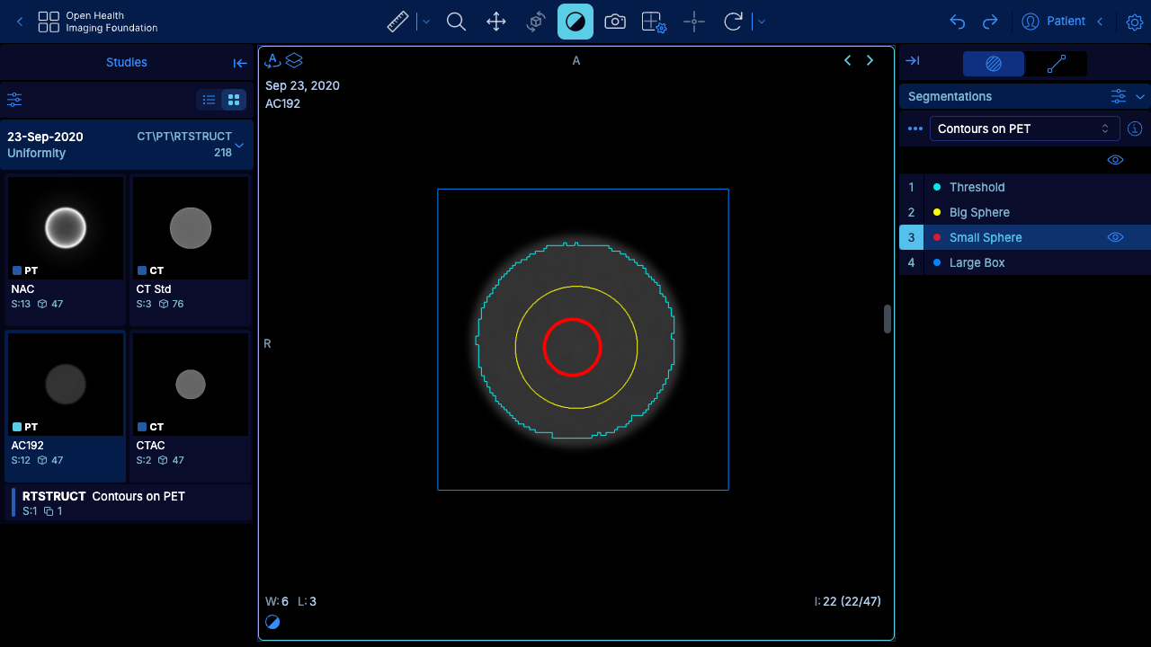Switch study list to thumbnail grid view
The image size is (1151, 647).
234,100
